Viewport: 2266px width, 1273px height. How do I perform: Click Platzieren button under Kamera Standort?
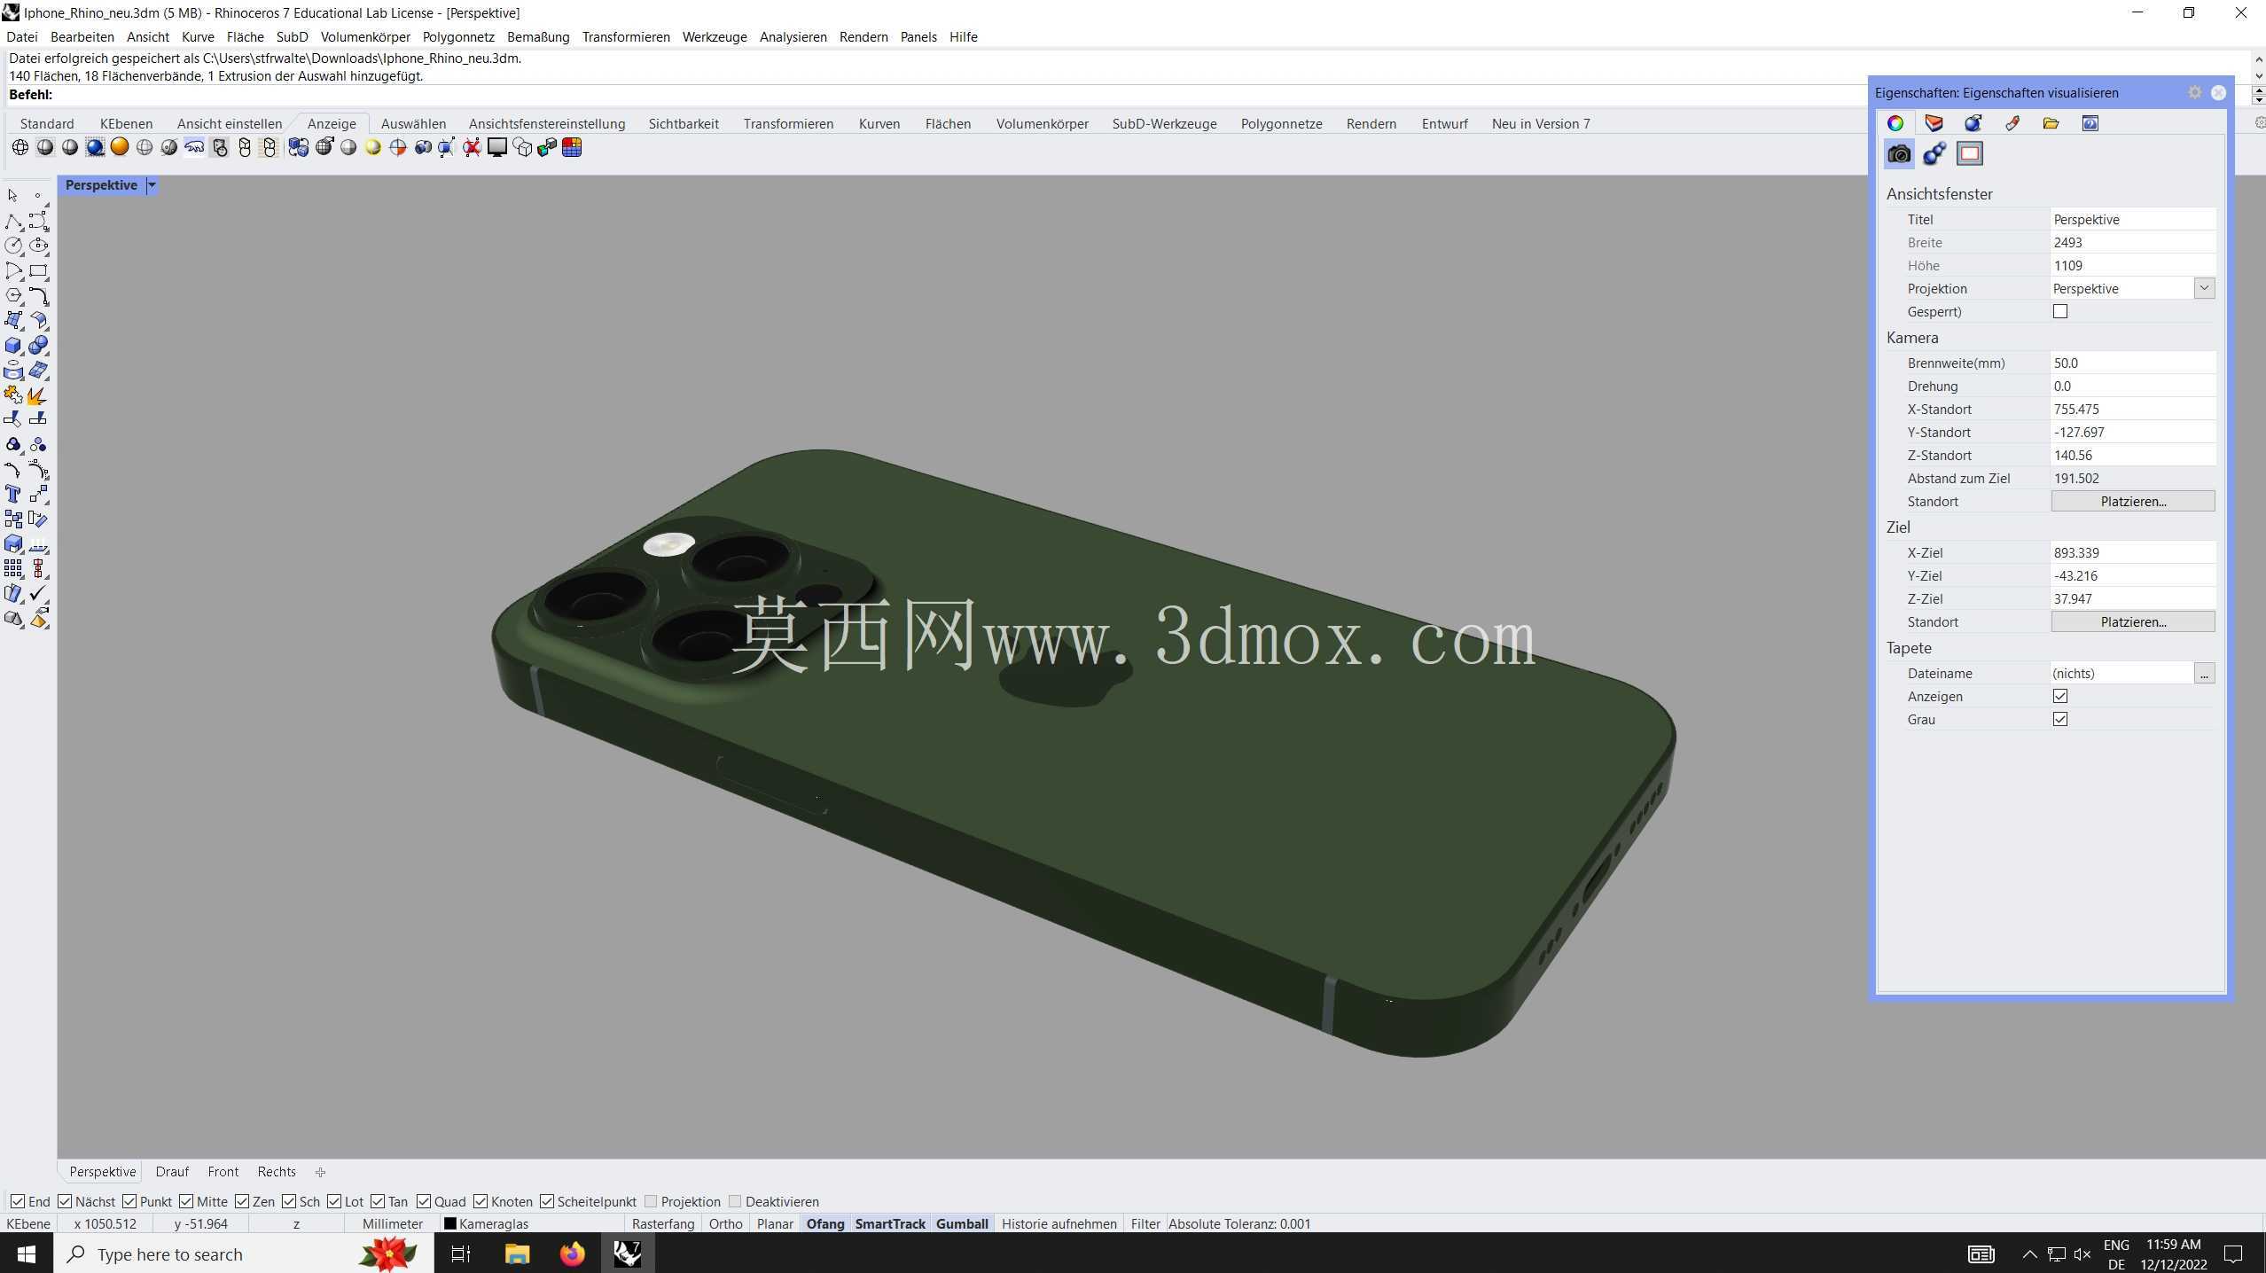coord(2133,501)
